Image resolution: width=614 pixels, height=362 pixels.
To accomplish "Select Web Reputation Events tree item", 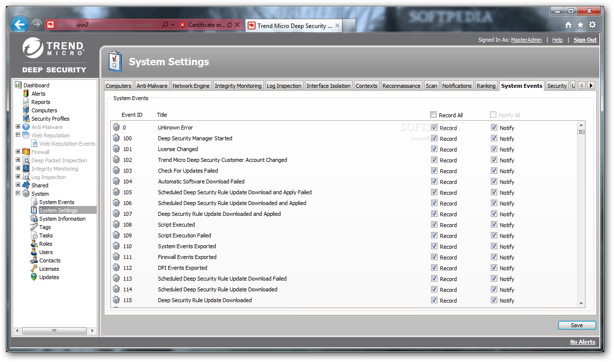I will tap(67, 144).
